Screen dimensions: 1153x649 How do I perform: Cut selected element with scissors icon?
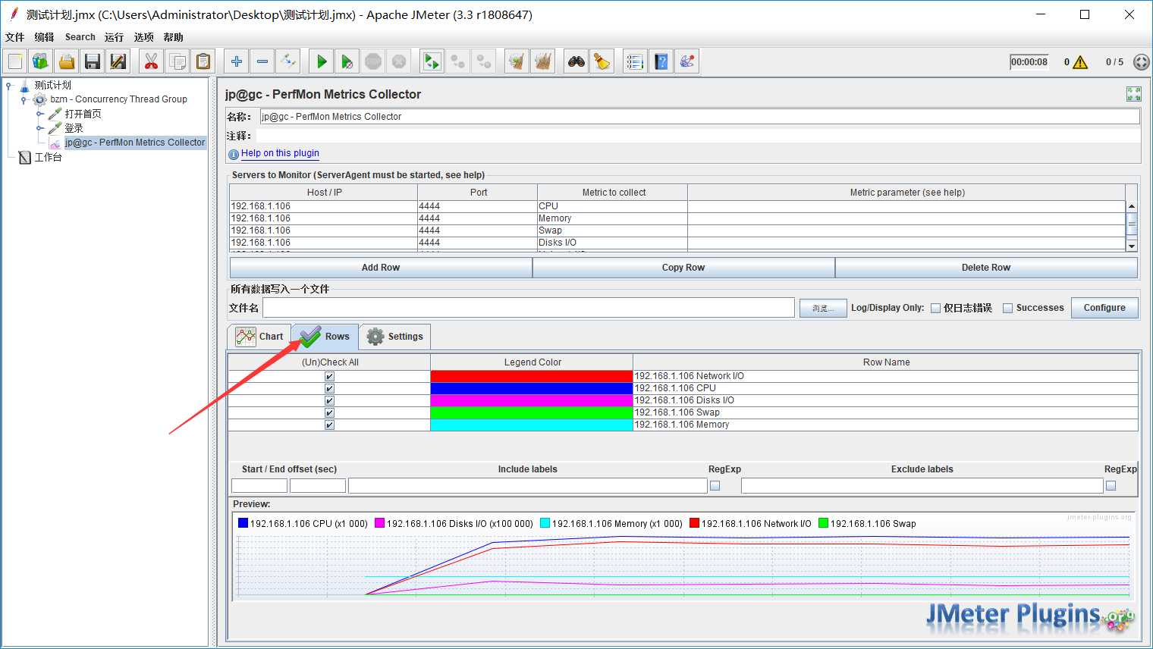(x=152, y=61)
